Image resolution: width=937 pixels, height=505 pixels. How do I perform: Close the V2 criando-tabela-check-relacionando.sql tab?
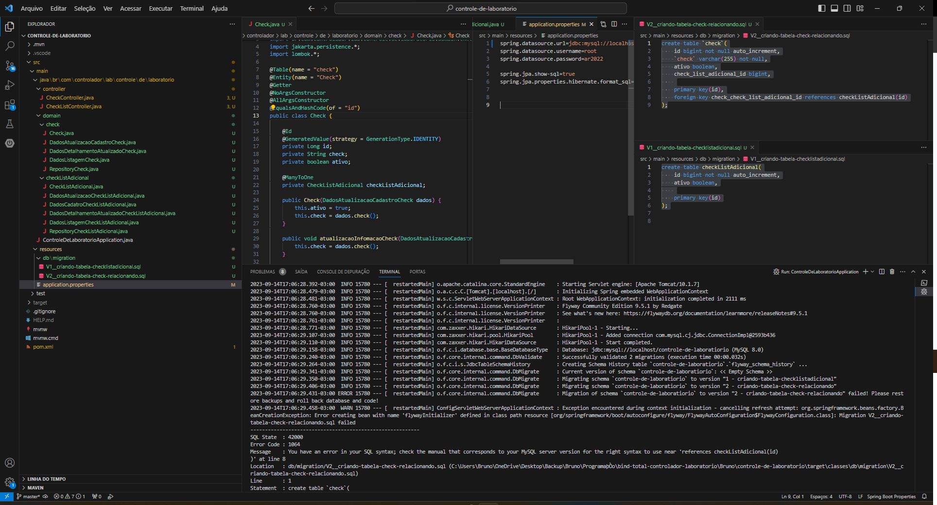[757, 24]
